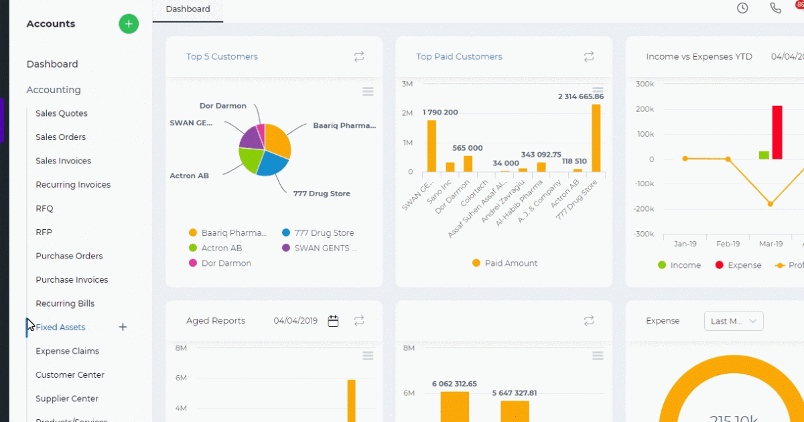Click the red Mar-19 expense bar
This screenshot has height=422, width=804.
[777, 133]
